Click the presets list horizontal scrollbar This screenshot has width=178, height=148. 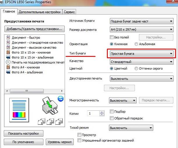tap(35, 91)
